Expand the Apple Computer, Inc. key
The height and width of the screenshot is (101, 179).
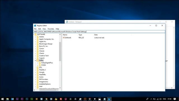(x=36, y=39)
